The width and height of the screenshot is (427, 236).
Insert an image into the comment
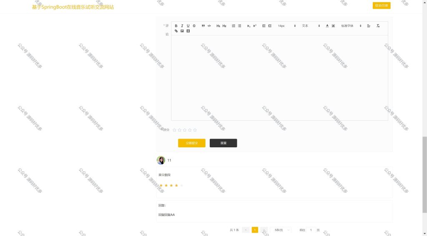[182, 31]
